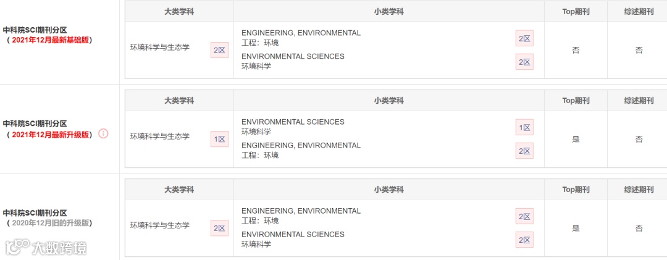Click 2区 badge for ENVIRONMENTAL SCIENCES in 基础版 table
Image resolution: width=667 pixels, height=260 pixels.
524,62
